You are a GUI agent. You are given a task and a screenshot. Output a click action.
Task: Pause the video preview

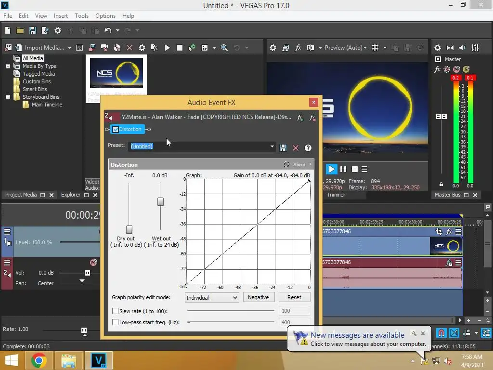[x=343, y=169]
